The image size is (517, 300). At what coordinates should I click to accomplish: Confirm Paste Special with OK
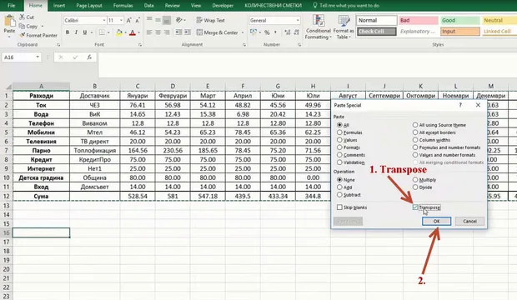[437, 221]
